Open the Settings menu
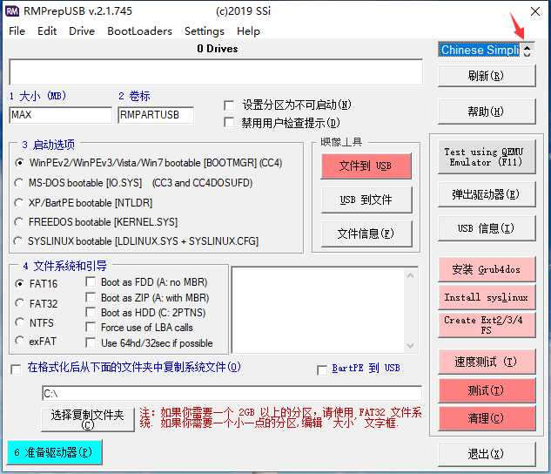The height and width of the screenshot is (474, 551). [204, 30]
